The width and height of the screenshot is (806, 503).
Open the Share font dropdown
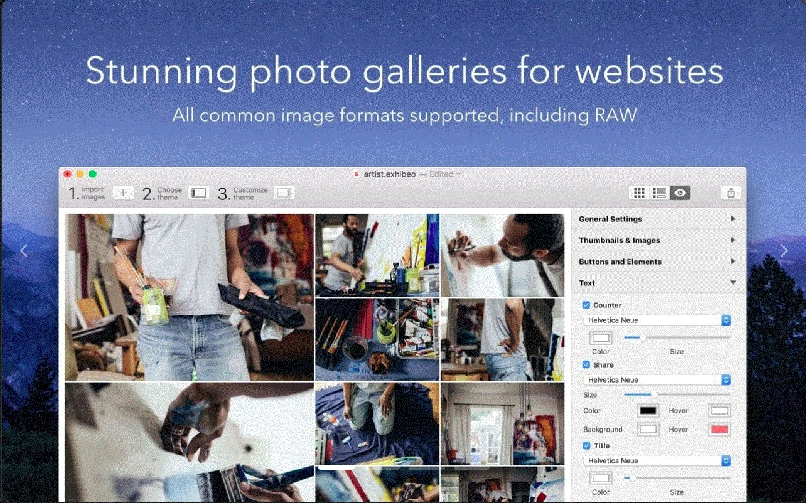tap(657, 380)
